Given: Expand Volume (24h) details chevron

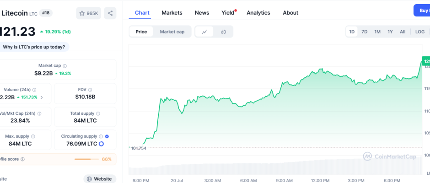Looking at the screenshot, I should click(x=42, y=97).
